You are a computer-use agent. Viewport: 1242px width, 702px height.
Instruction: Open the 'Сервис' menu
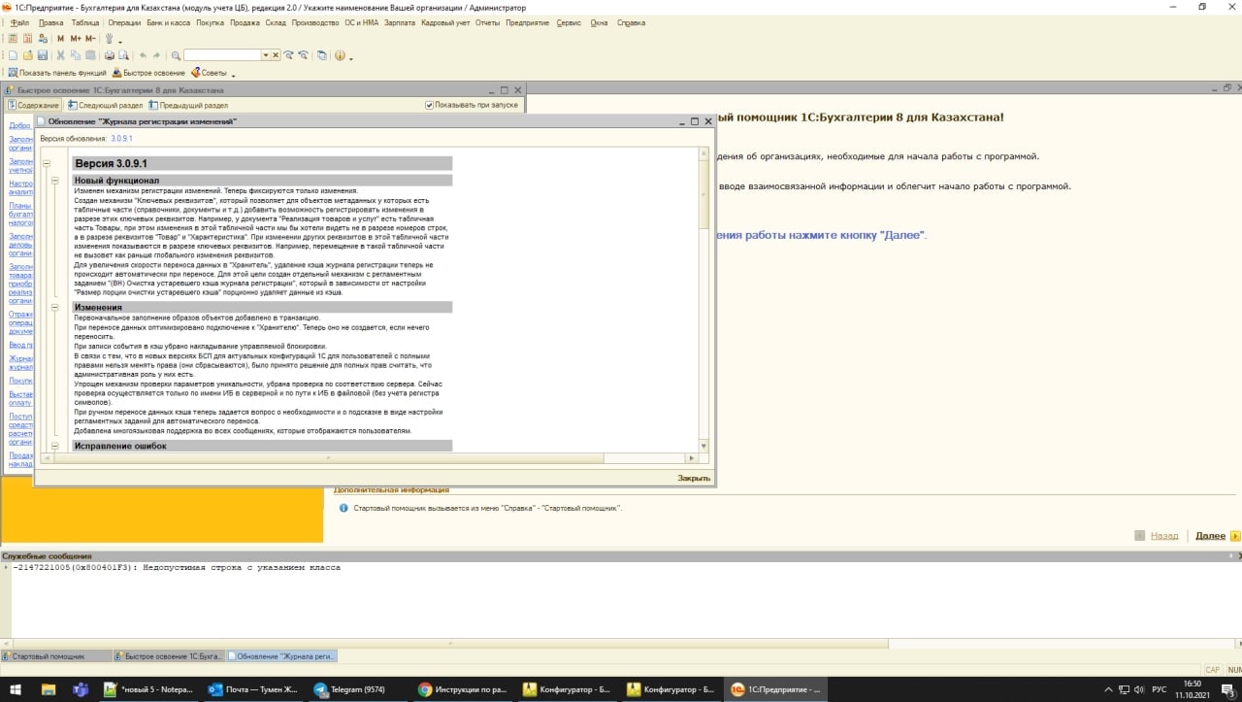click(x=569, y=22)
